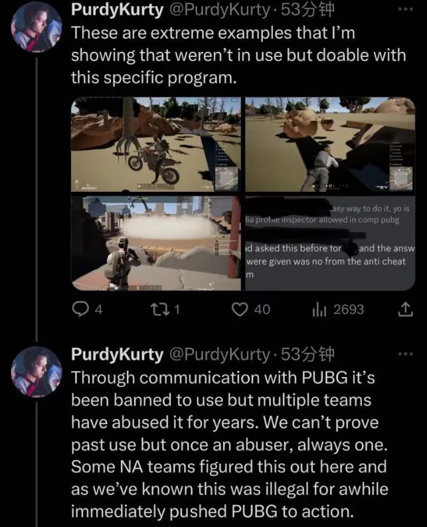View analytics showing 2693 views
This screenshot has width=427, height=527.
319,309
